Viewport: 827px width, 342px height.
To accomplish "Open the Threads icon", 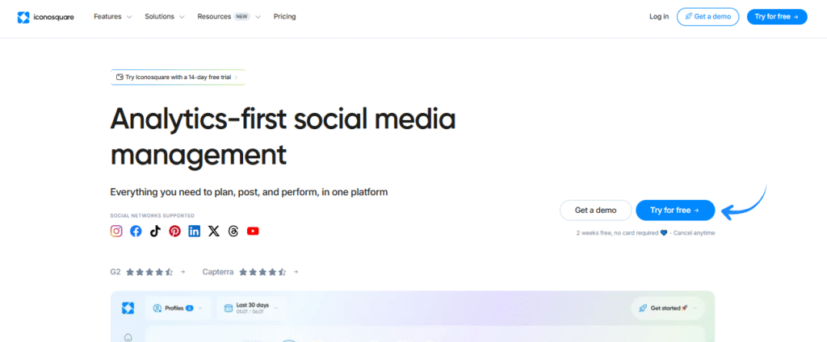I will coord(233,231).
